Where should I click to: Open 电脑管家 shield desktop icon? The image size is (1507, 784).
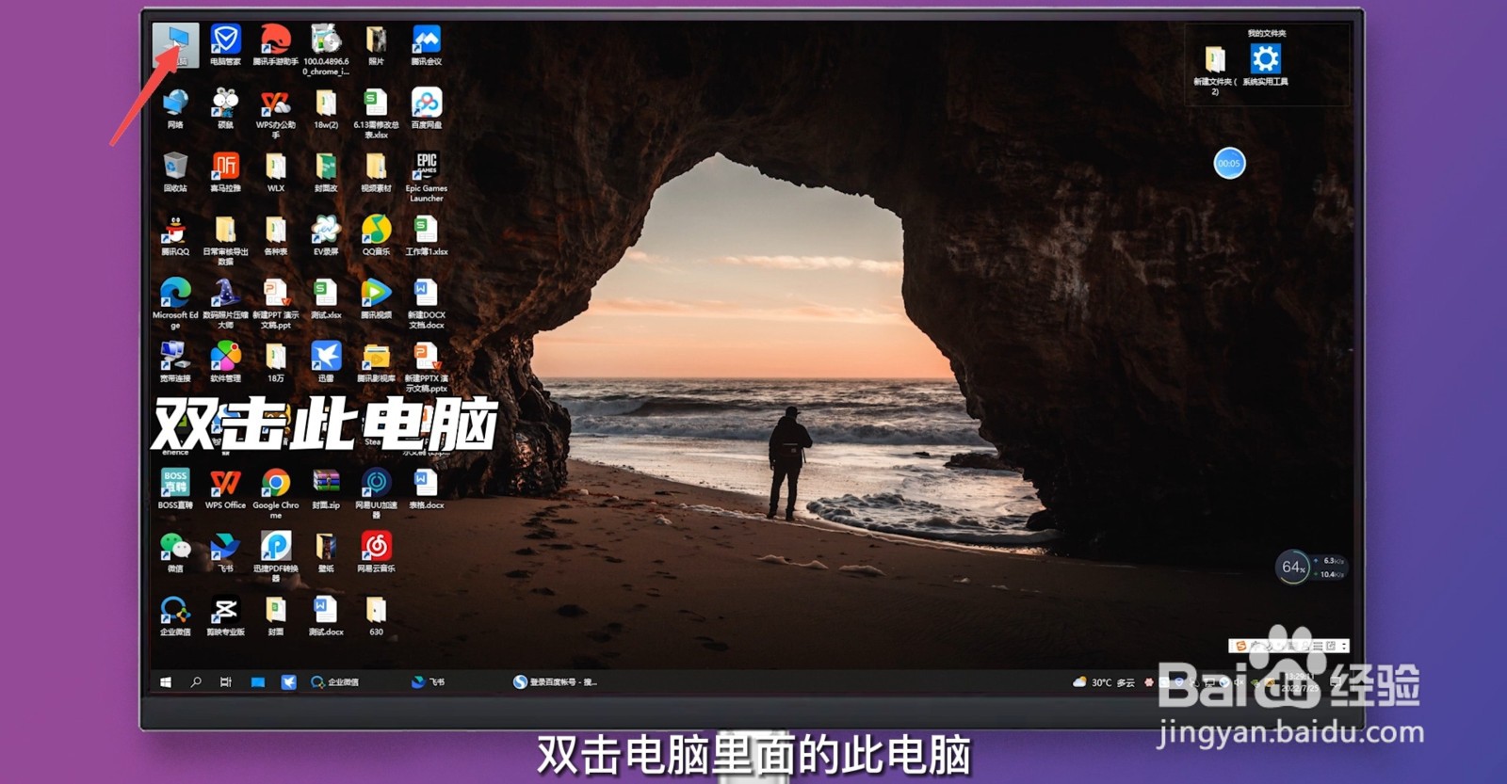click(225, 45)
